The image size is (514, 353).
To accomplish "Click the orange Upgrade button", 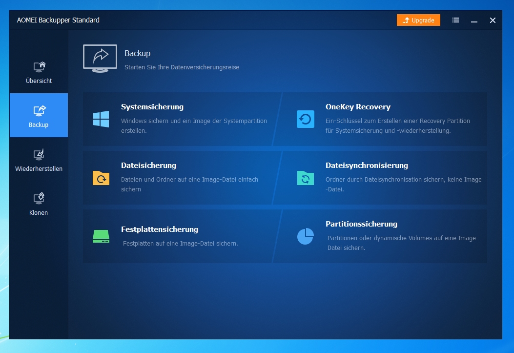I will 418,20.
